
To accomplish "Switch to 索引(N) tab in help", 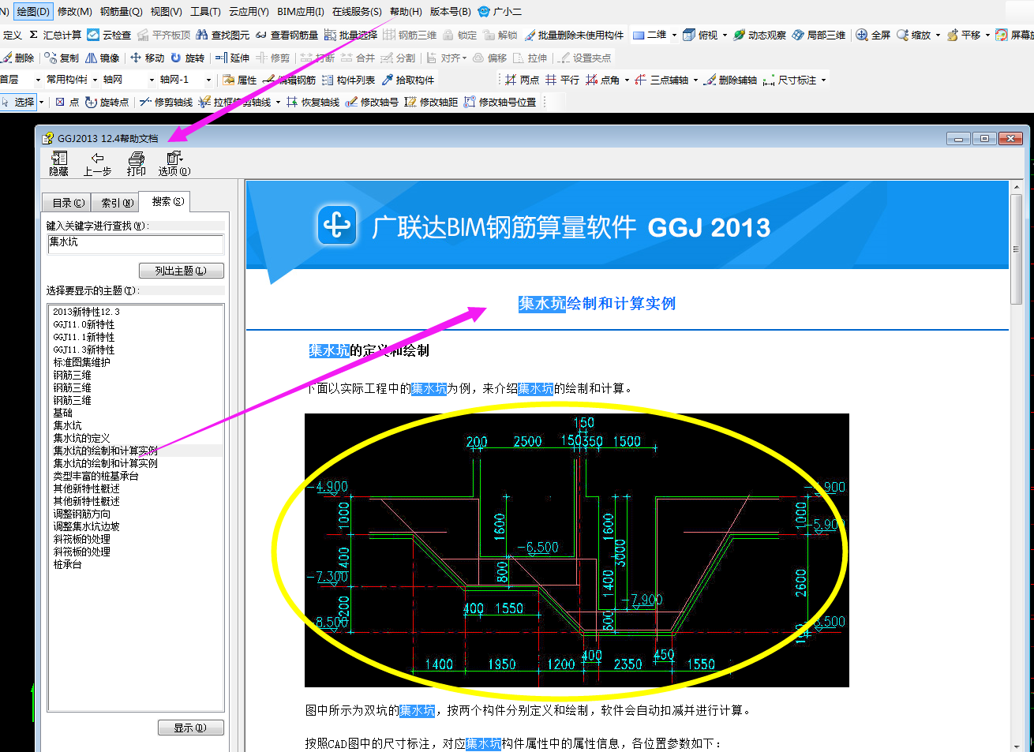I will pyautogui.click(x=118, y=203).
